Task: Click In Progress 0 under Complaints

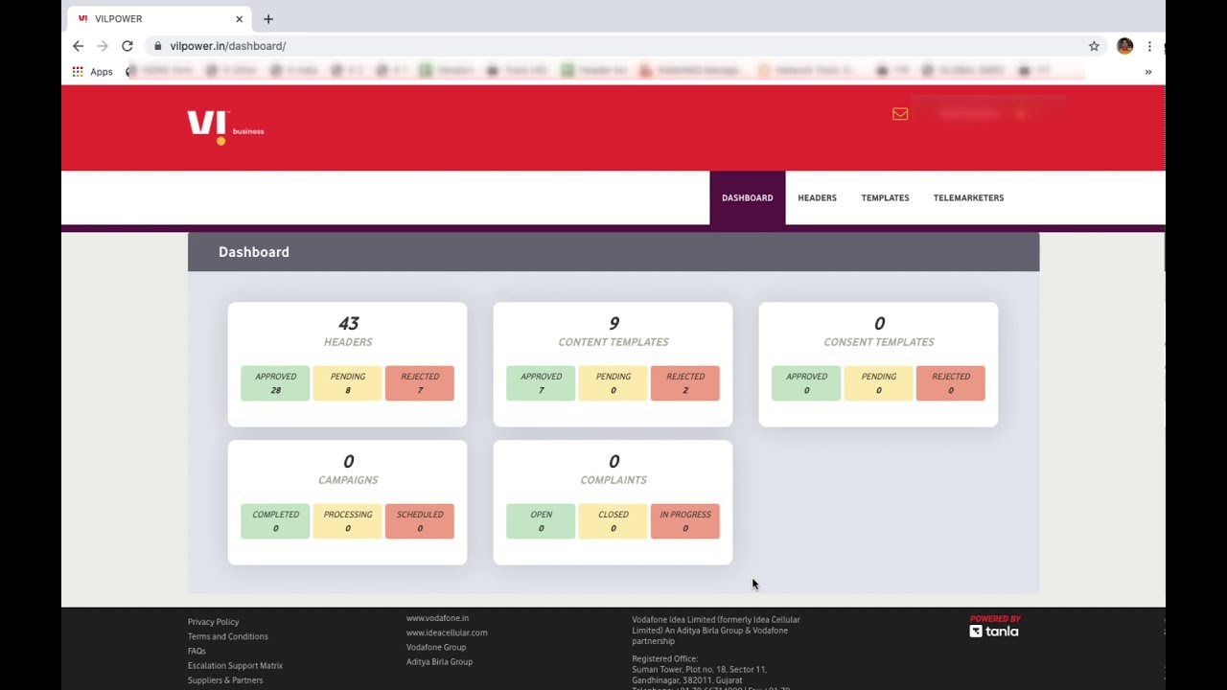Action: [685, 521]
